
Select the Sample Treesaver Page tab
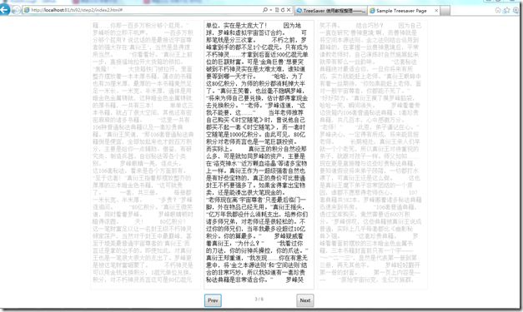pyautogui.click(x=404, y=11)
